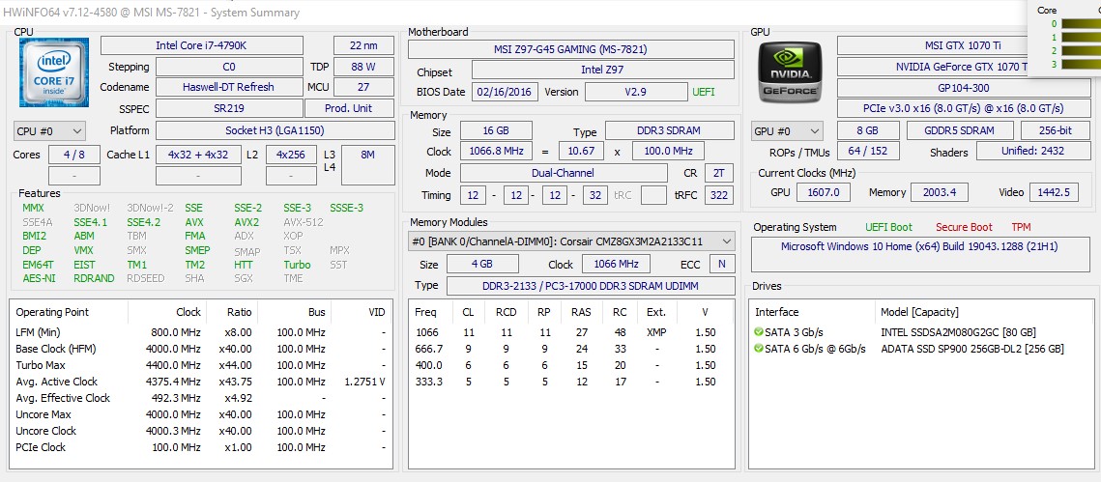Click the red Secure Boot label
Screen dimensions: 1101x482
click(x=964, y=227)
